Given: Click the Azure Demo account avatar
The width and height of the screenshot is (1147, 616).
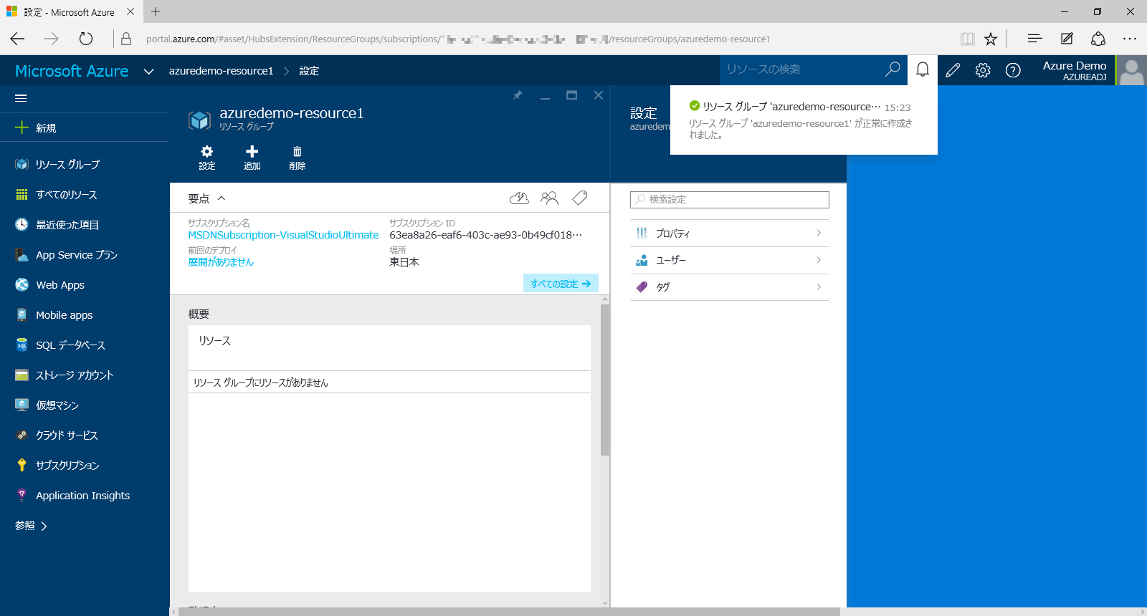Looking at the screenshot, I should [x=1131, y=70].
